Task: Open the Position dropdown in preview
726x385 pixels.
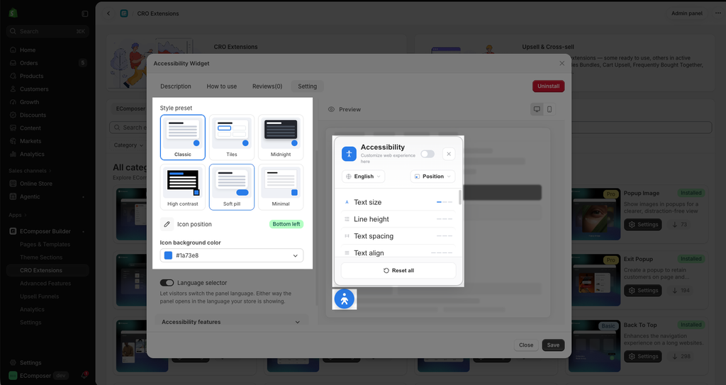Action: (x=432, y=177)
